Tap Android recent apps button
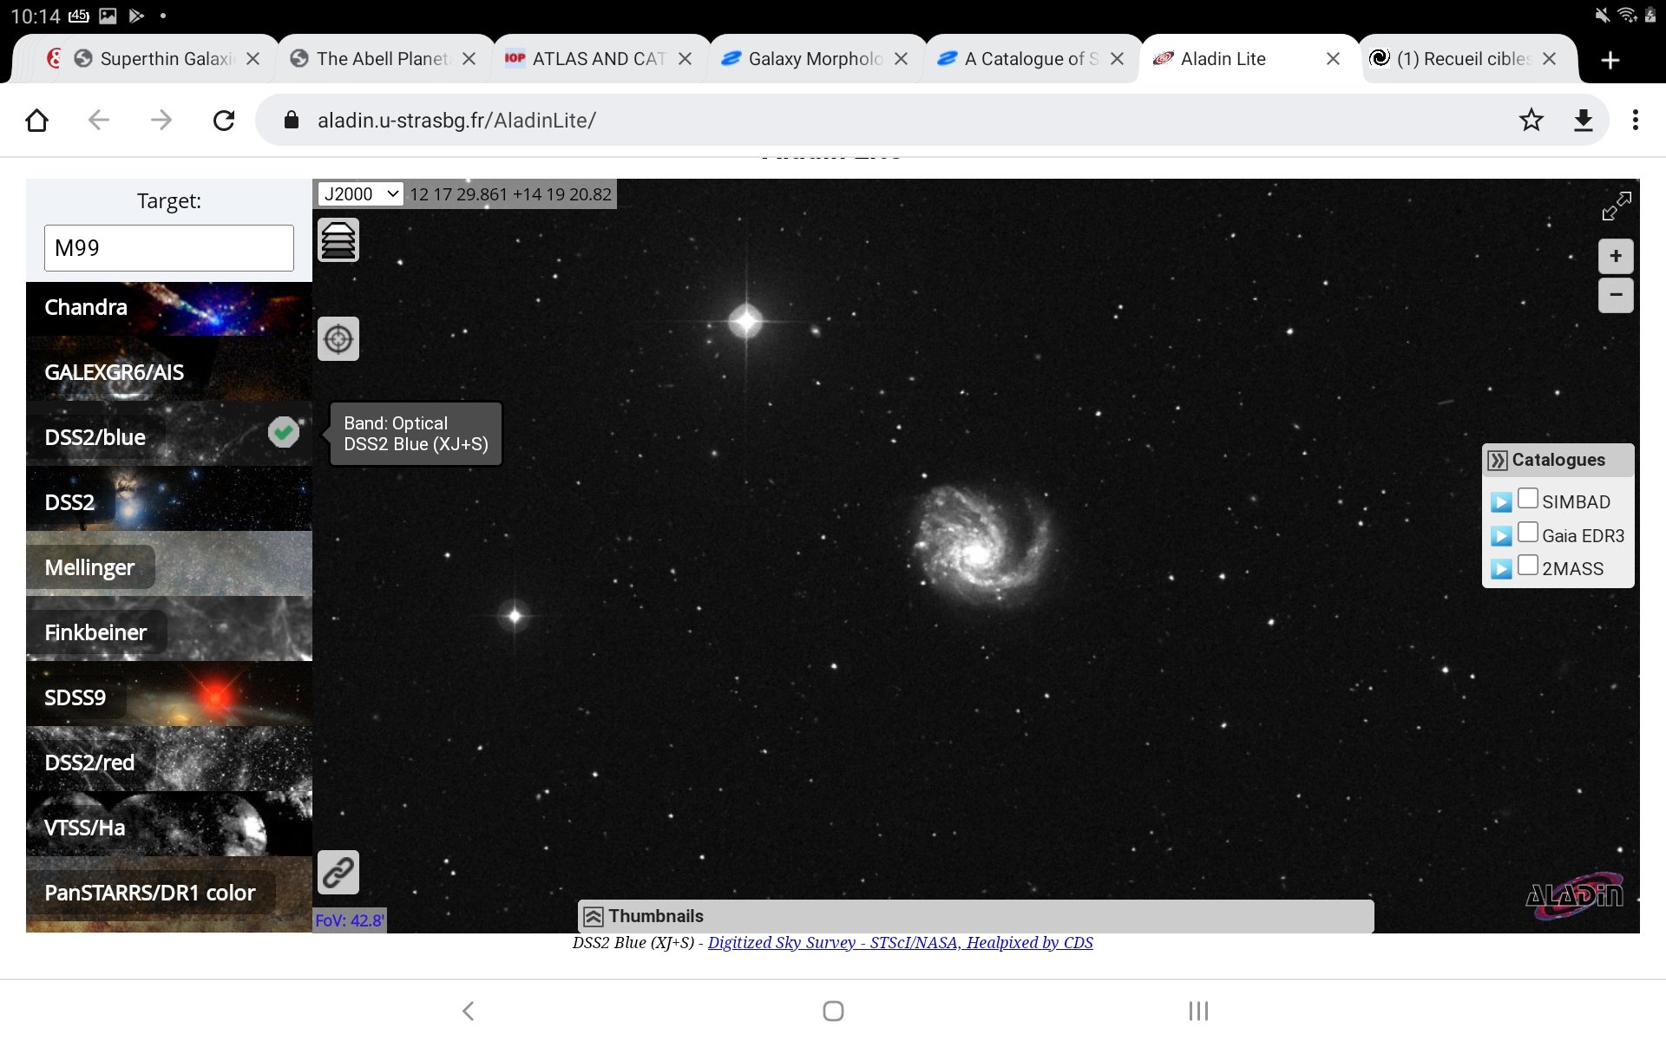The image size is (1666, 1041). 1198,1011
